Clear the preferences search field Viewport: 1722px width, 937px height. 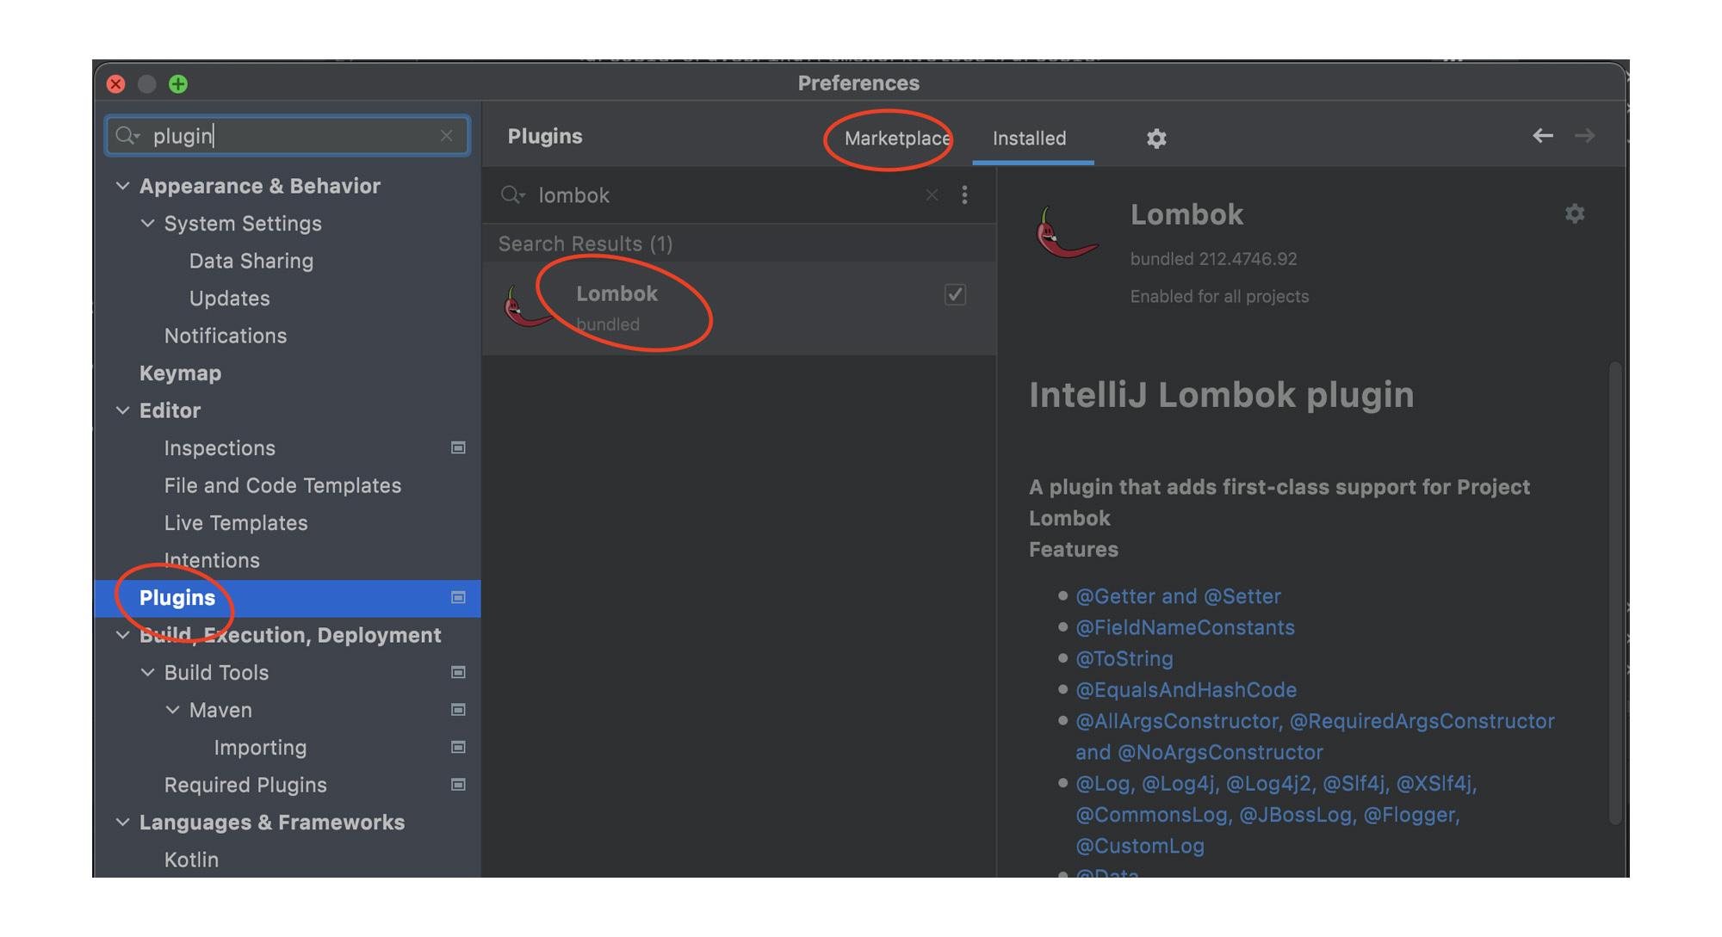(446, 136)
